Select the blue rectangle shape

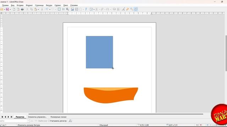[x=99, y=52]
